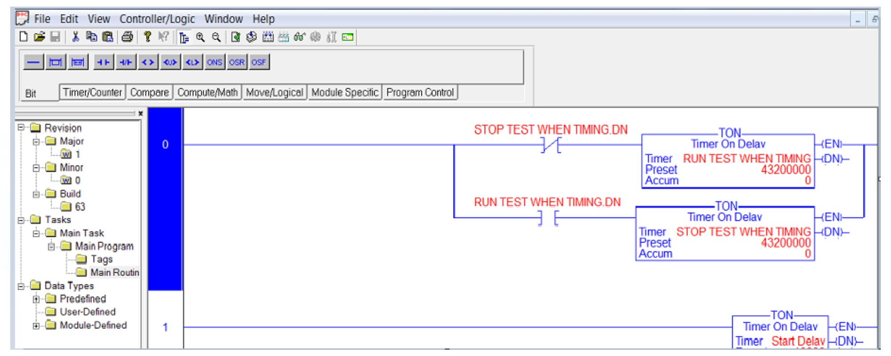Image resolution: width=891 pixels, height=356 pixels.
Task: Insert an unlatch coil (OTU) instruction
Action: pyautogui.click(x=171, y=62)
